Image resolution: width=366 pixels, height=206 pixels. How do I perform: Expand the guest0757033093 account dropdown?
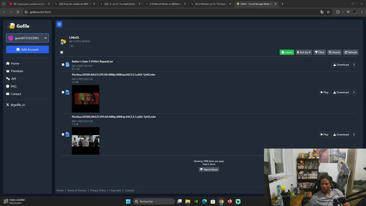pyautogui.click(x=27, y=38)
